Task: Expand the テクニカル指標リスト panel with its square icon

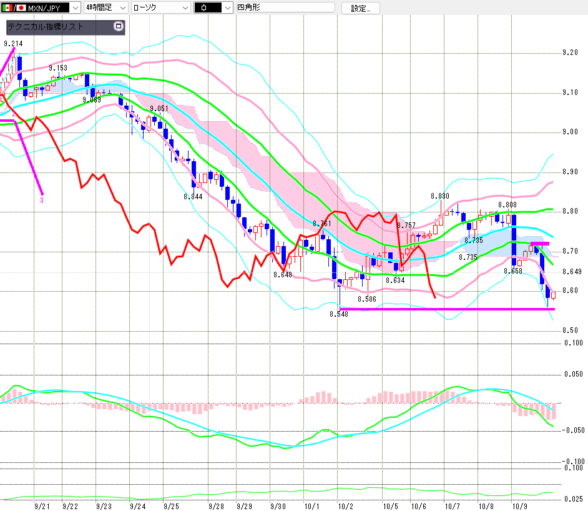Action: pos(119,26)
